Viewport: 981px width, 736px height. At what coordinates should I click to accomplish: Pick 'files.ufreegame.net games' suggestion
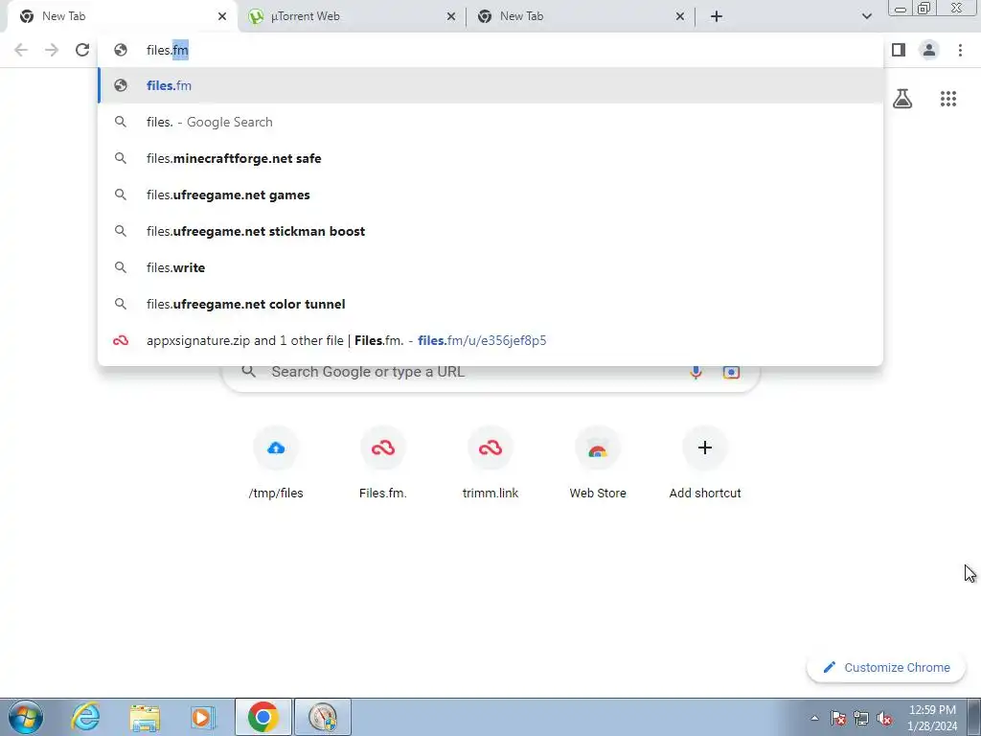pyautogui.click(x=490, y=195)
